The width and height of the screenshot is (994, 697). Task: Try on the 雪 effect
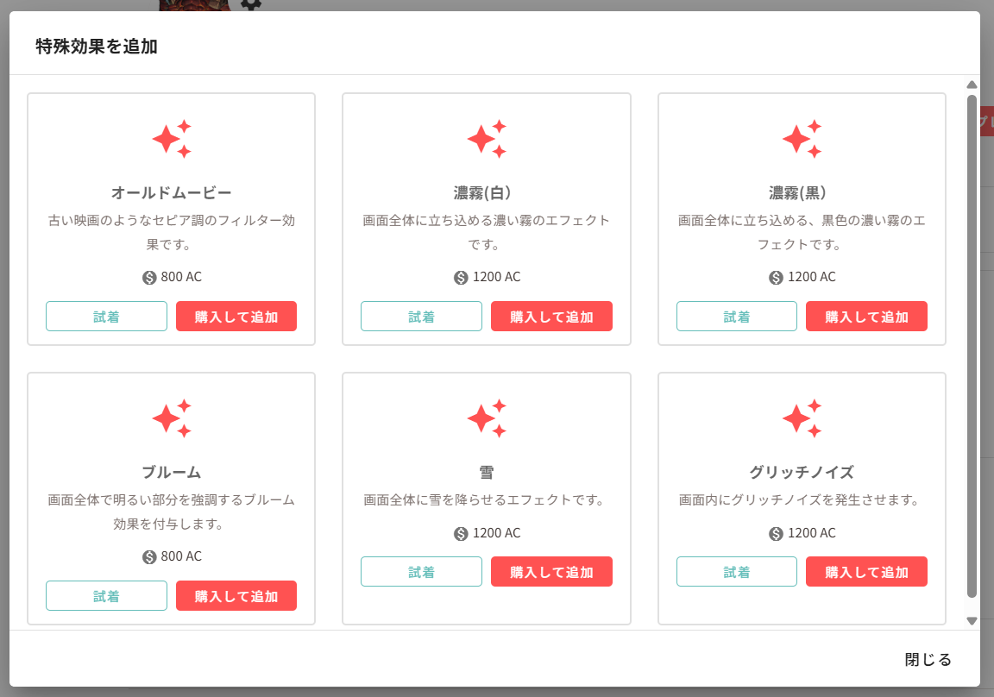[422, 572]
